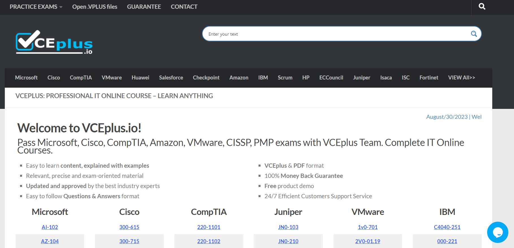Open the GUARANTEE menu item
This screenshot has height=248, width=514.
coord(144,7)
